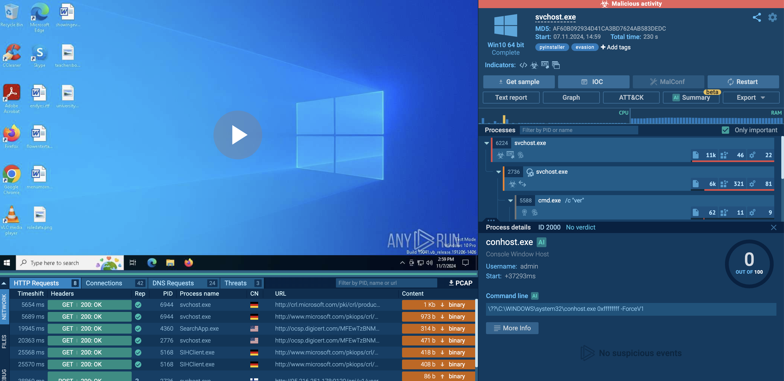Open the Threats tab

[236, 283]
